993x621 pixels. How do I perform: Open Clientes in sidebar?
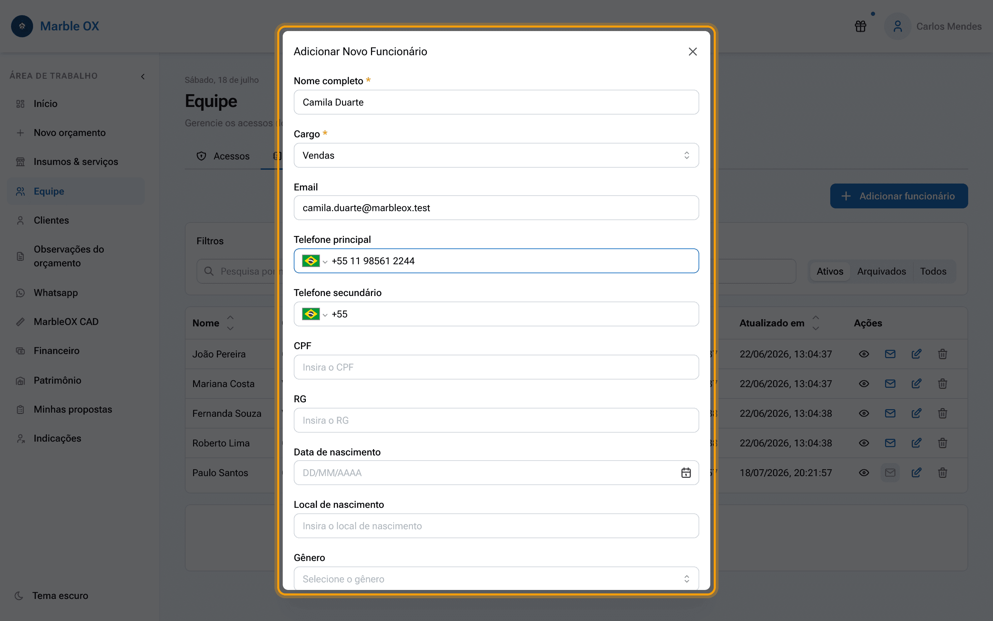[76, 220]
